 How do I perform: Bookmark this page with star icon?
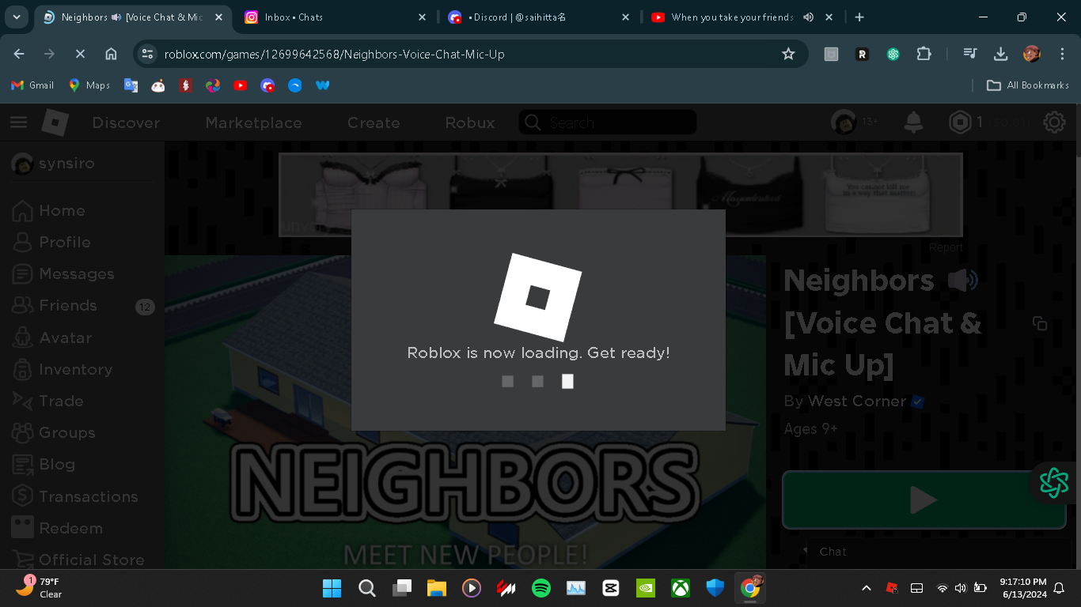[x=788, y=54]
